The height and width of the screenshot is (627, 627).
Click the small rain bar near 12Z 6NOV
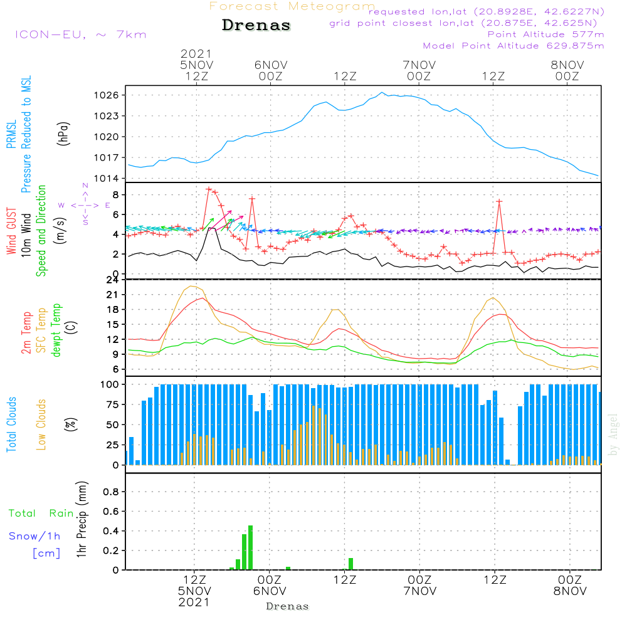350,564
